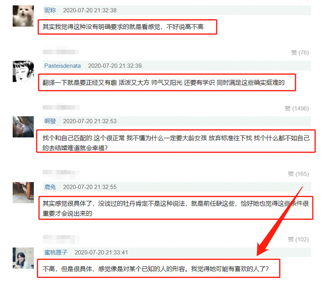
Task: Visit Pasteisdenata's user page
Action: tap(63, 66)
